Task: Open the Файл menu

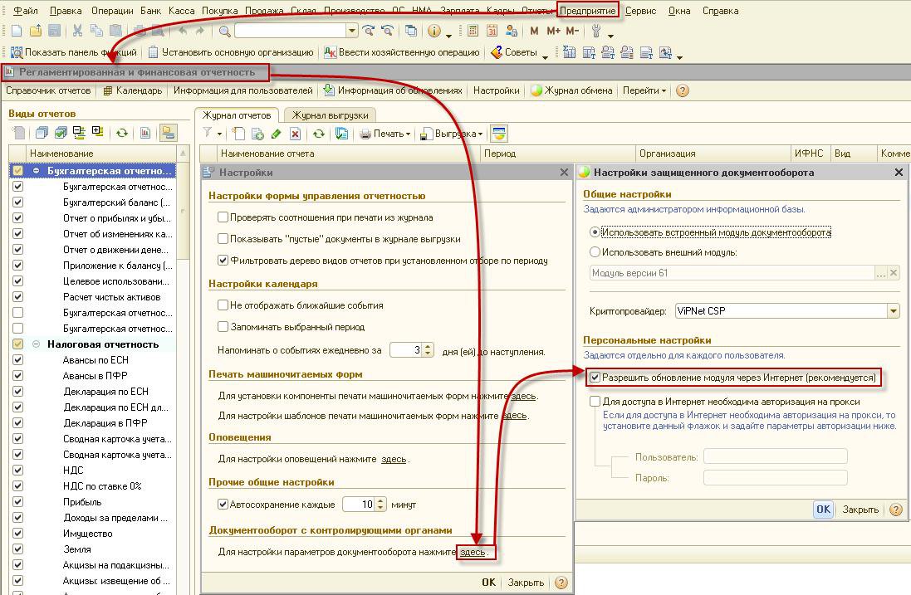Action: coord(25,11)
